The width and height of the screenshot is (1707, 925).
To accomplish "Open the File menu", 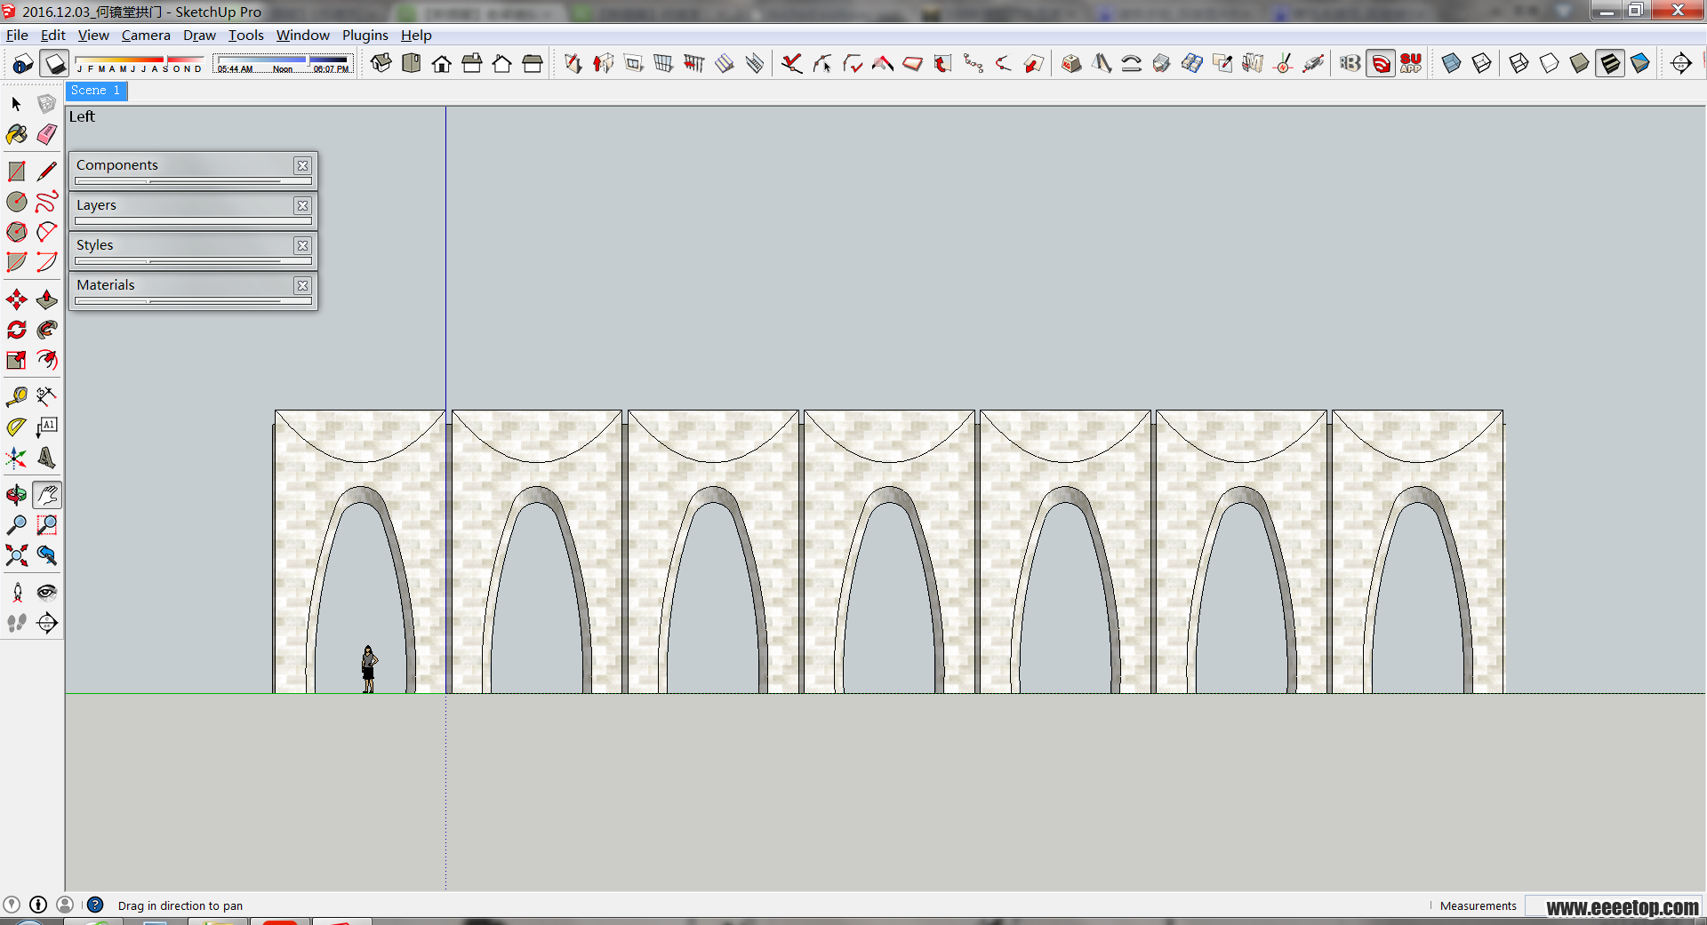I will point(17,35).
